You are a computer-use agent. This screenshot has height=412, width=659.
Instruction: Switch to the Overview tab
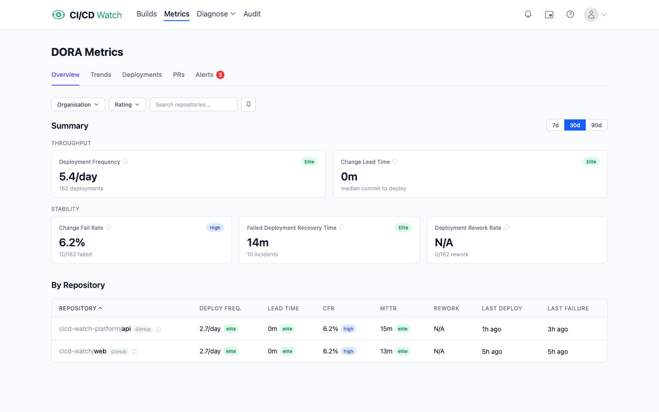[x=65, y=75]
